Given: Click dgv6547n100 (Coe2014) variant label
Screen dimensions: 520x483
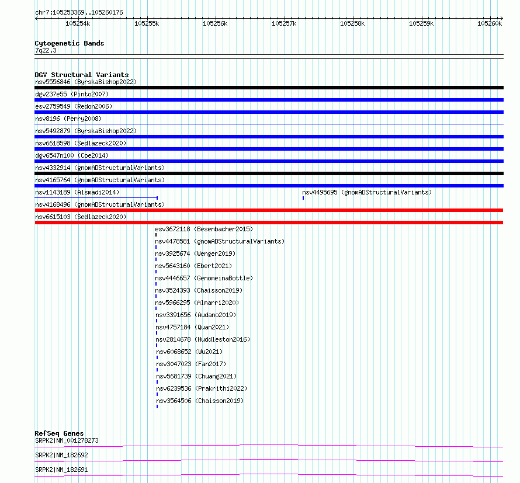Looking at the screenshot, I should [72, 155].
